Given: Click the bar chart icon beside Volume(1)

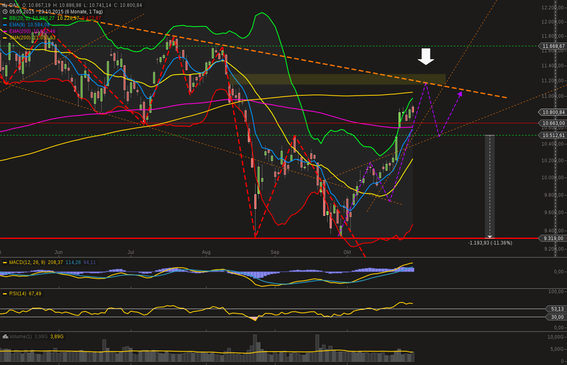Looking at the screenshot, I should tap(5, 337).
